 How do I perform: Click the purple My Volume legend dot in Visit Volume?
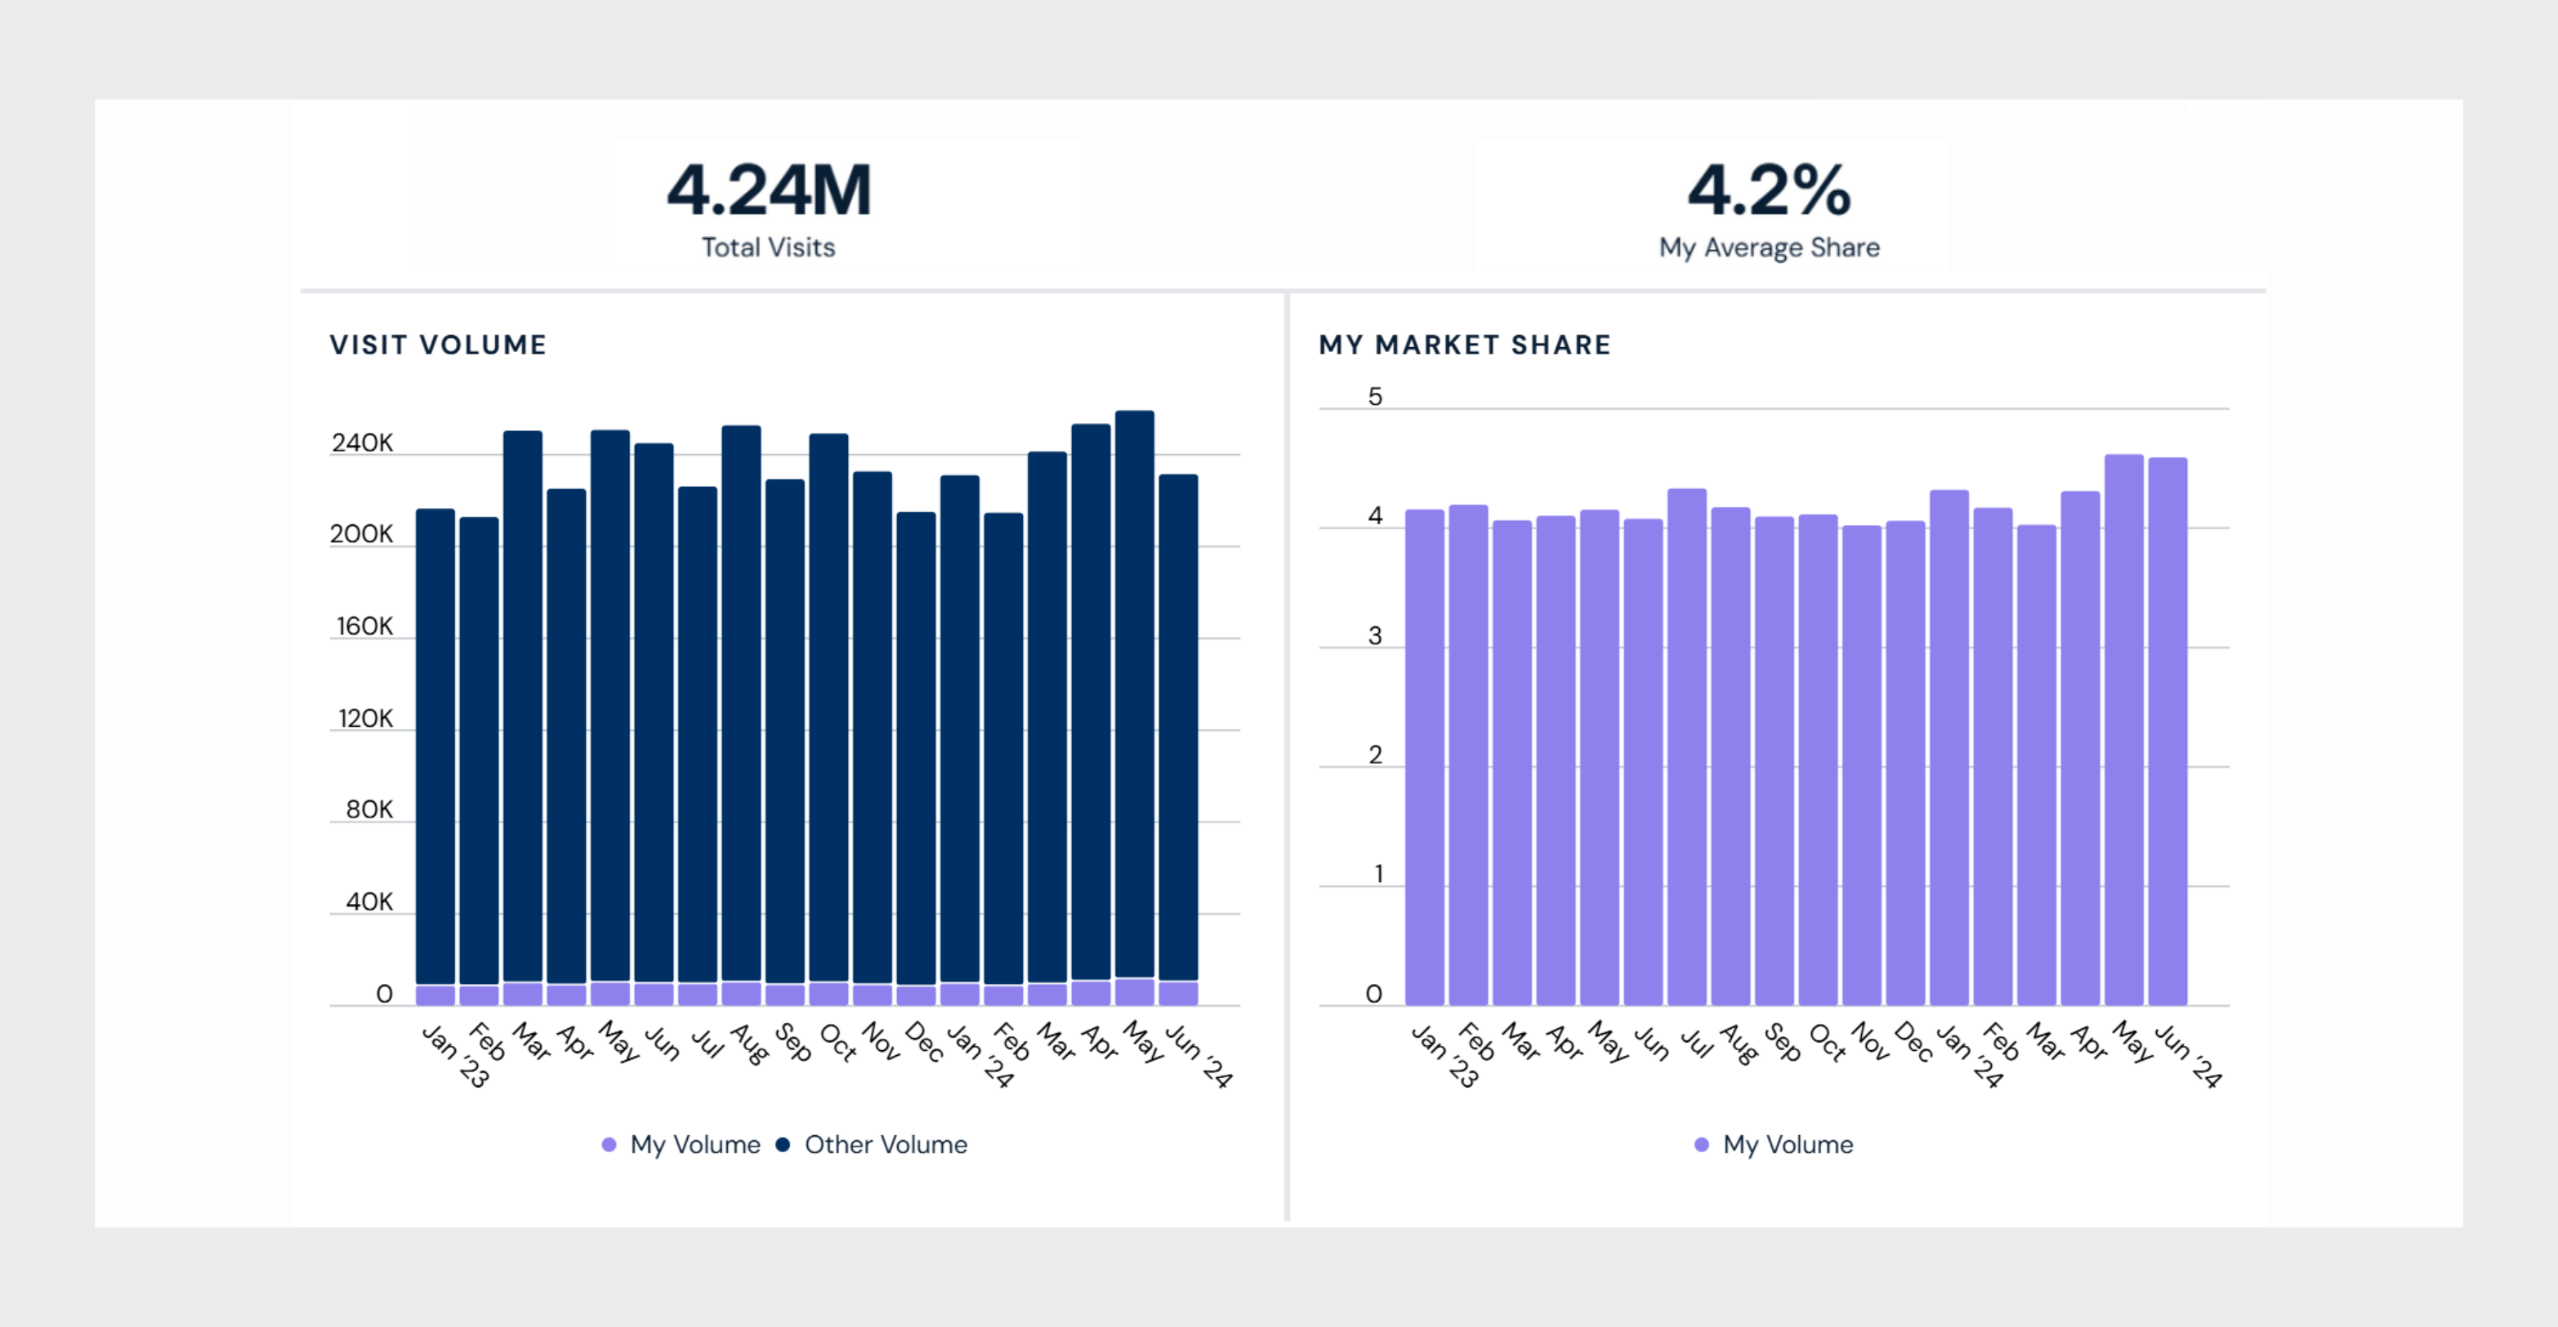(x=609, y=1144)
